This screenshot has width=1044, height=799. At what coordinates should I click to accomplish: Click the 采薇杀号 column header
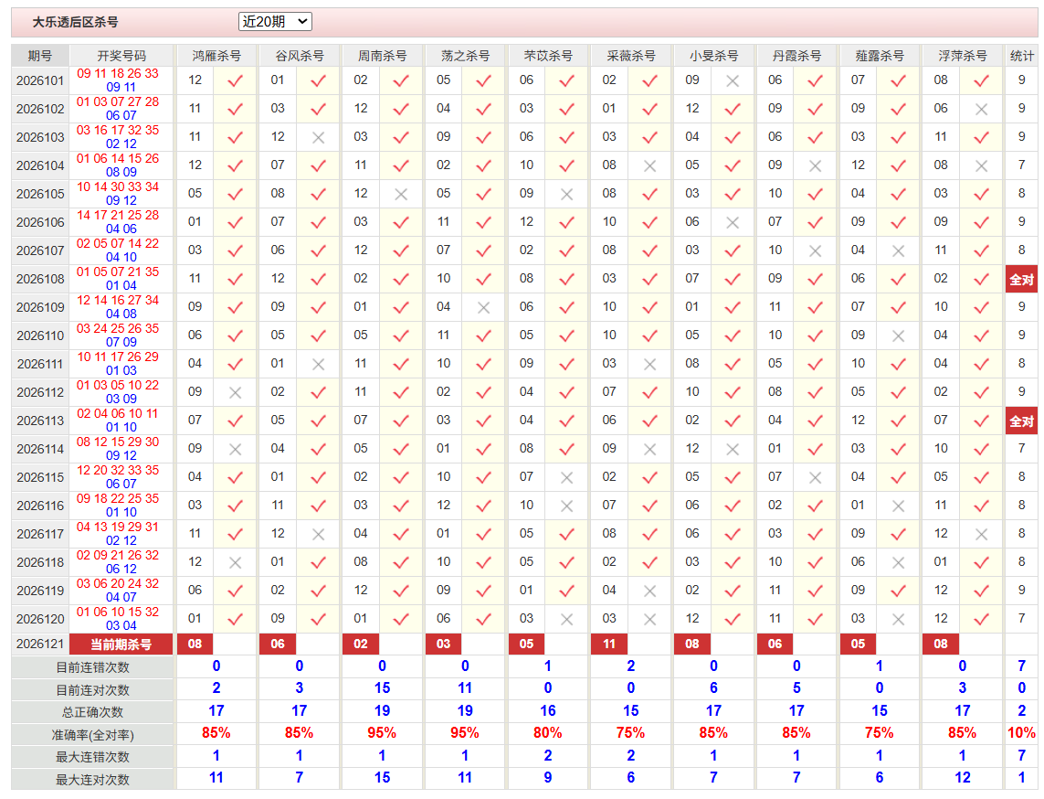click(x=631, y=56)
